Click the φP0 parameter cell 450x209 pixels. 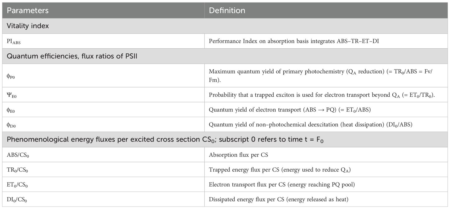[x=11, y=76]
